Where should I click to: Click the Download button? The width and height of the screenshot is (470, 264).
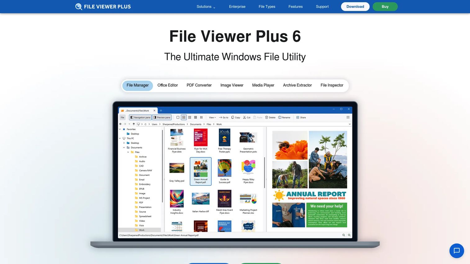point(355,7)
